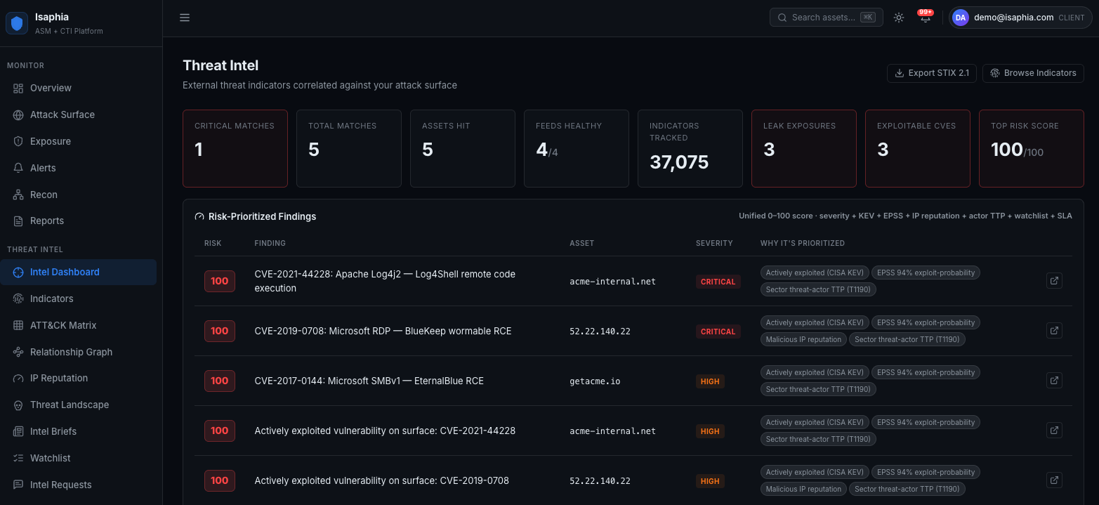The width and height of the screenshot is (1099, 505).
Task: Go to Watchlist page
Action: (x=78, y=458)
